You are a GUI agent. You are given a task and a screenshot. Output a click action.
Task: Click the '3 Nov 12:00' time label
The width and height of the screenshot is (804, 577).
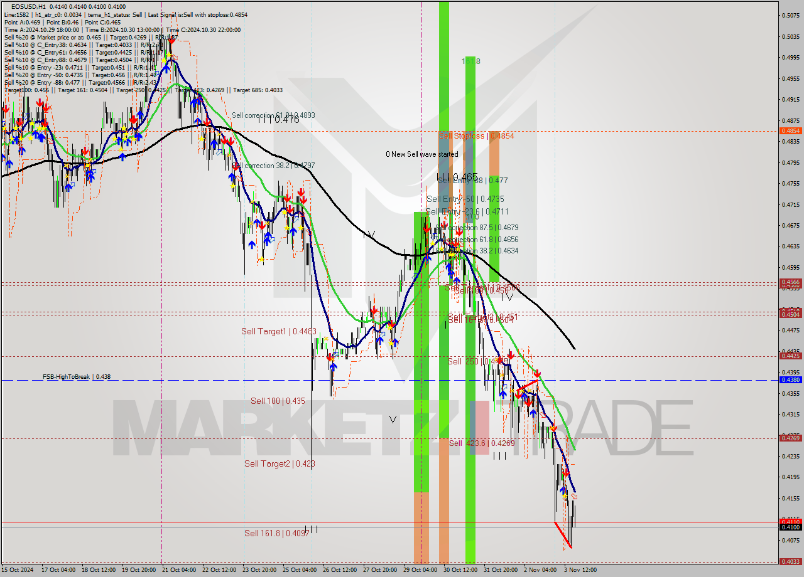(x=580, y=570)
